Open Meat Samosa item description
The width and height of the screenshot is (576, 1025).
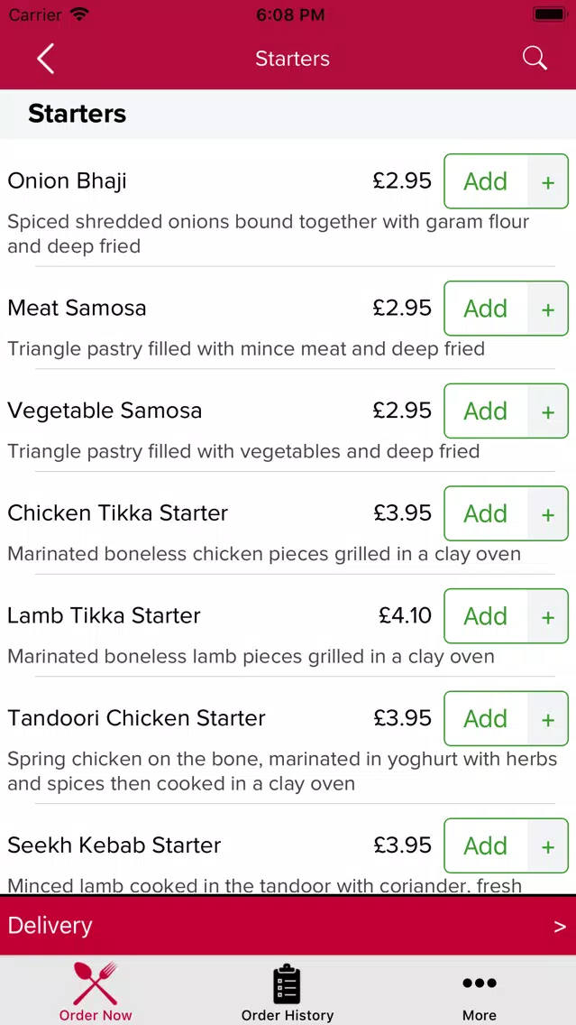click(x=245, y=349)
